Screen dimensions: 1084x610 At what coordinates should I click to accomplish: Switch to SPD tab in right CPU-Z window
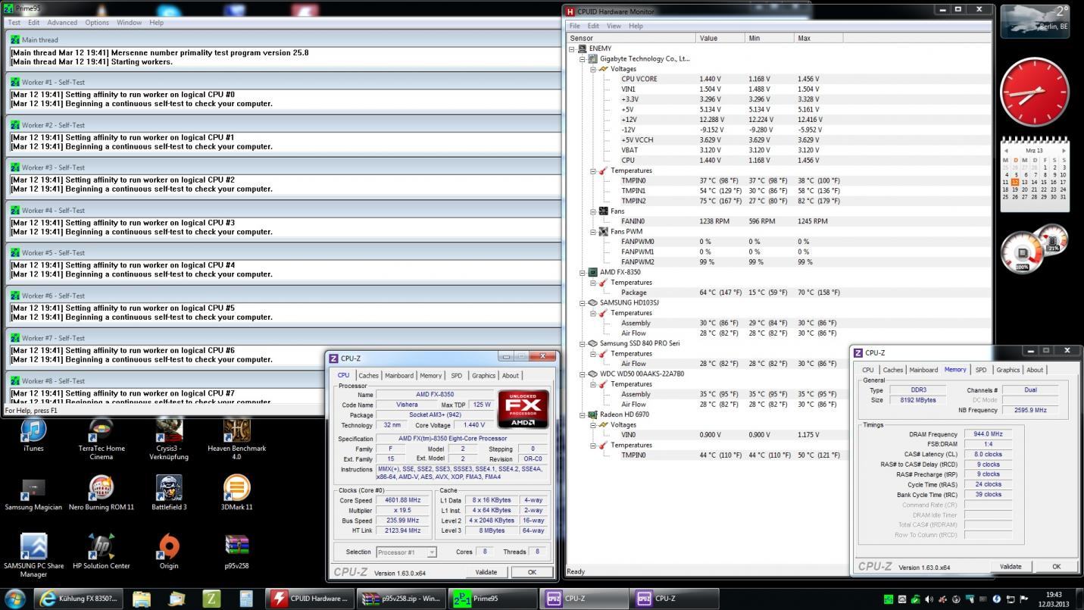click(981, 370)
